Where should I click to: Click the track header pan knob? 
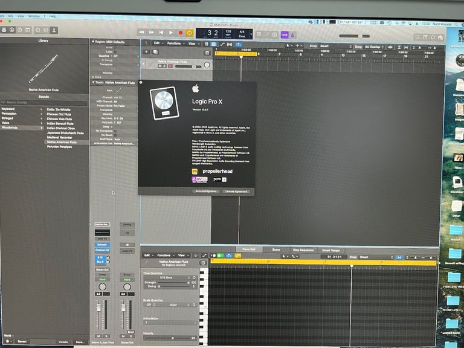click(x=207, y=65)
